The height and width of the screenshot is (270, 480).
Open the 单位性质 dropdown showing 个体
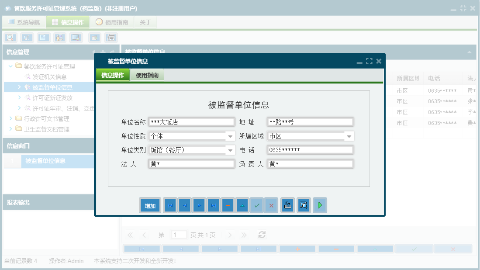pos(229,136)
